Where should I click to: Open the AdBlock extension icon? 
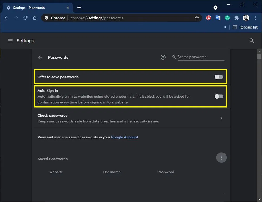click(x=208, y=18)
